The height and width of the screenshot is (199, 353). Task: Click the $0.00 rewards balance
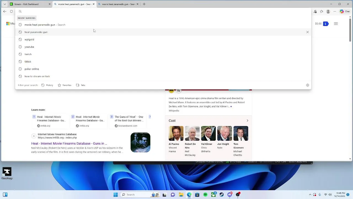pos(318,24)
